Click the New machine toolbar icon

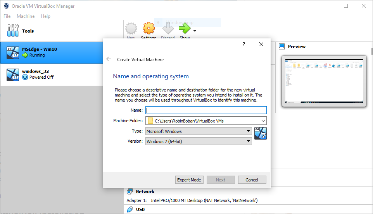click(131, 29)
